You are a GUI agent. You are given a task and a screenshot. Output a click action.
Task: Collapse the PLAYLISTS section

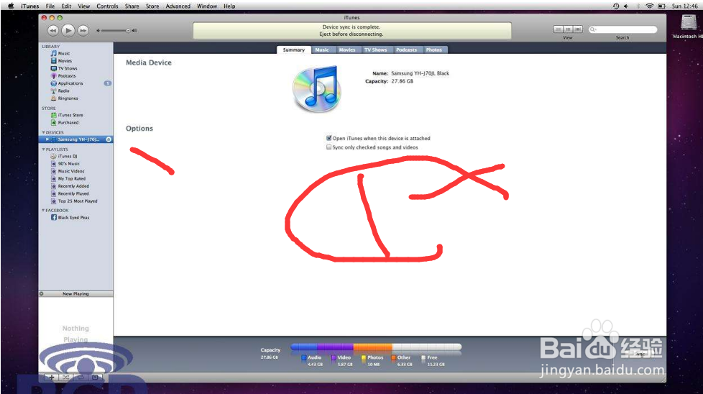click(44, 150)
